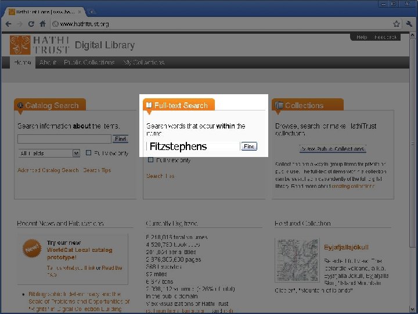Click the vertical scrollbar thumb
418x314 pixels.
coord(412,143)
